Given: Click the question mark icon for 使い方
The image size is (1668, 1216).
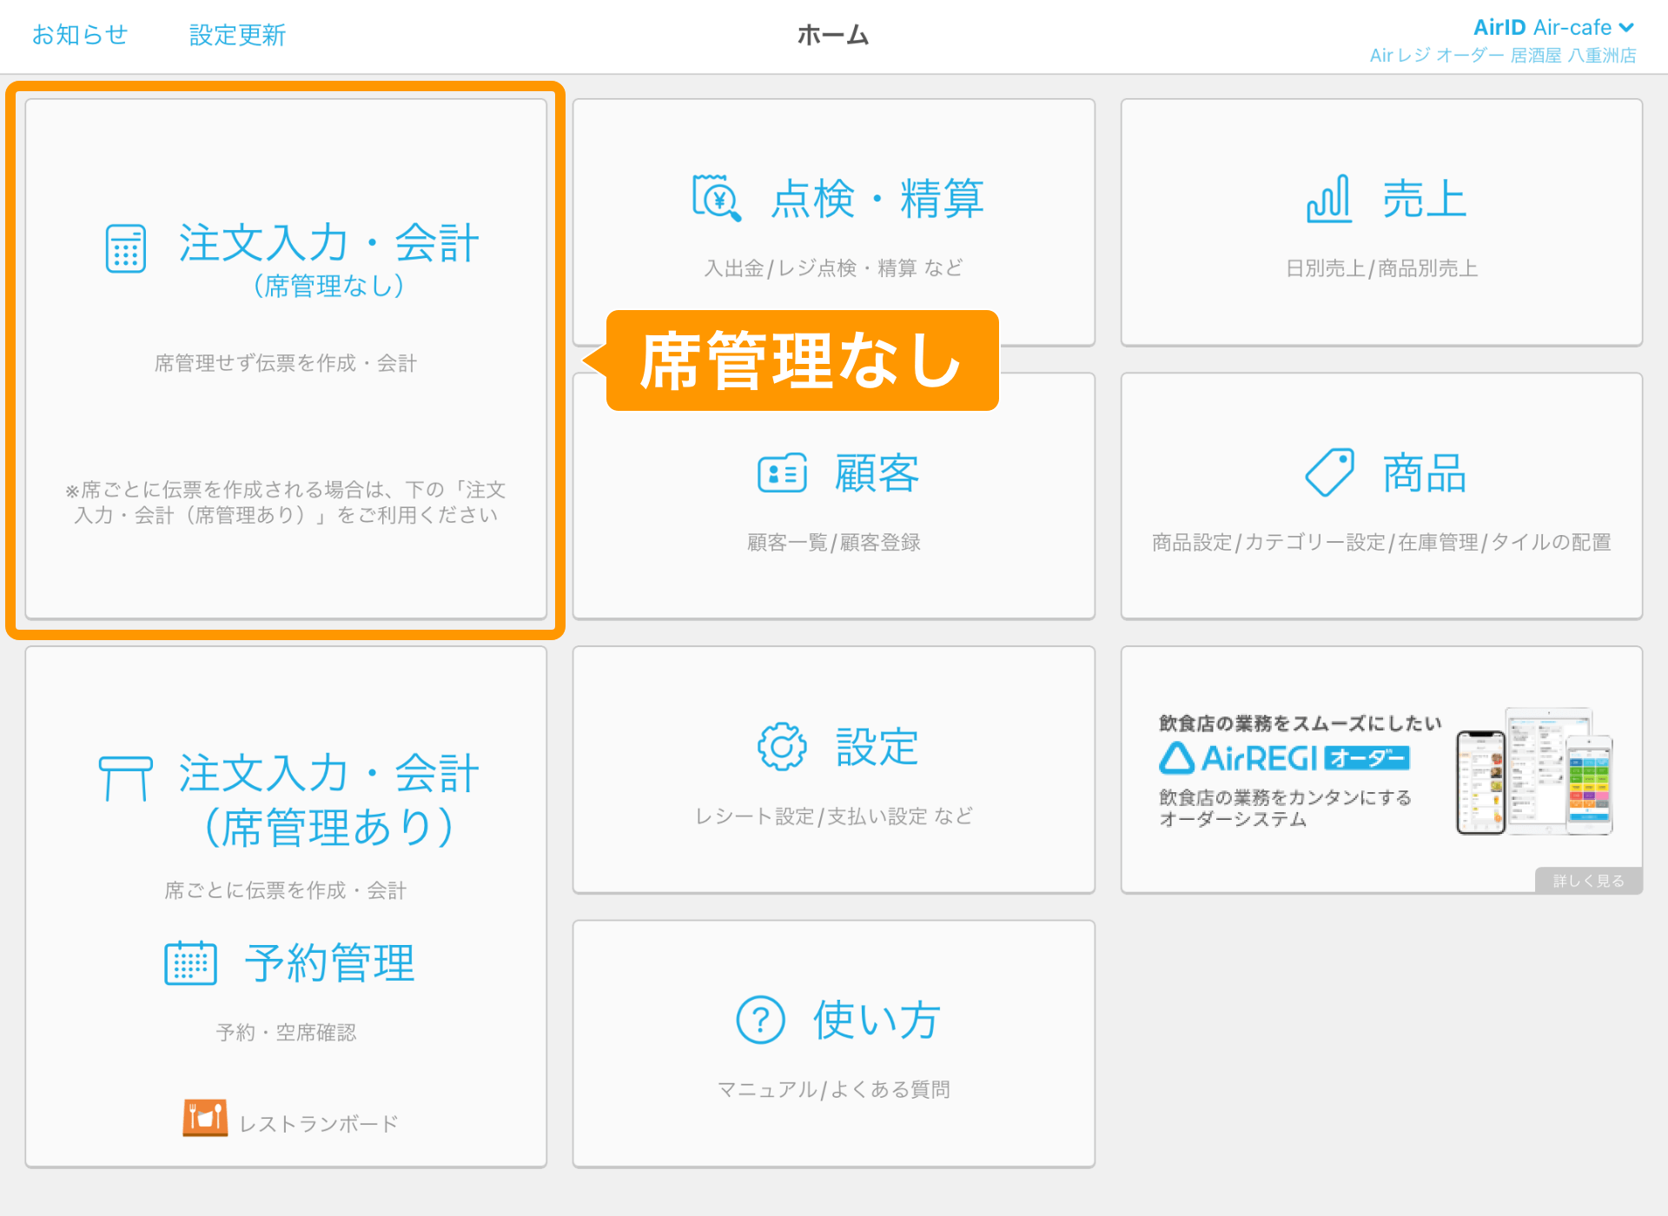Looking at the screenshot, I should coord(760,1020).
